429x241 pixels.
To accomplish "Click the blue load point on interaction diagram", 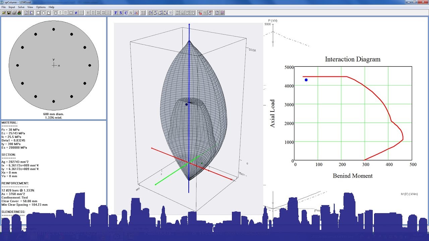I will (x=306, y=80).
